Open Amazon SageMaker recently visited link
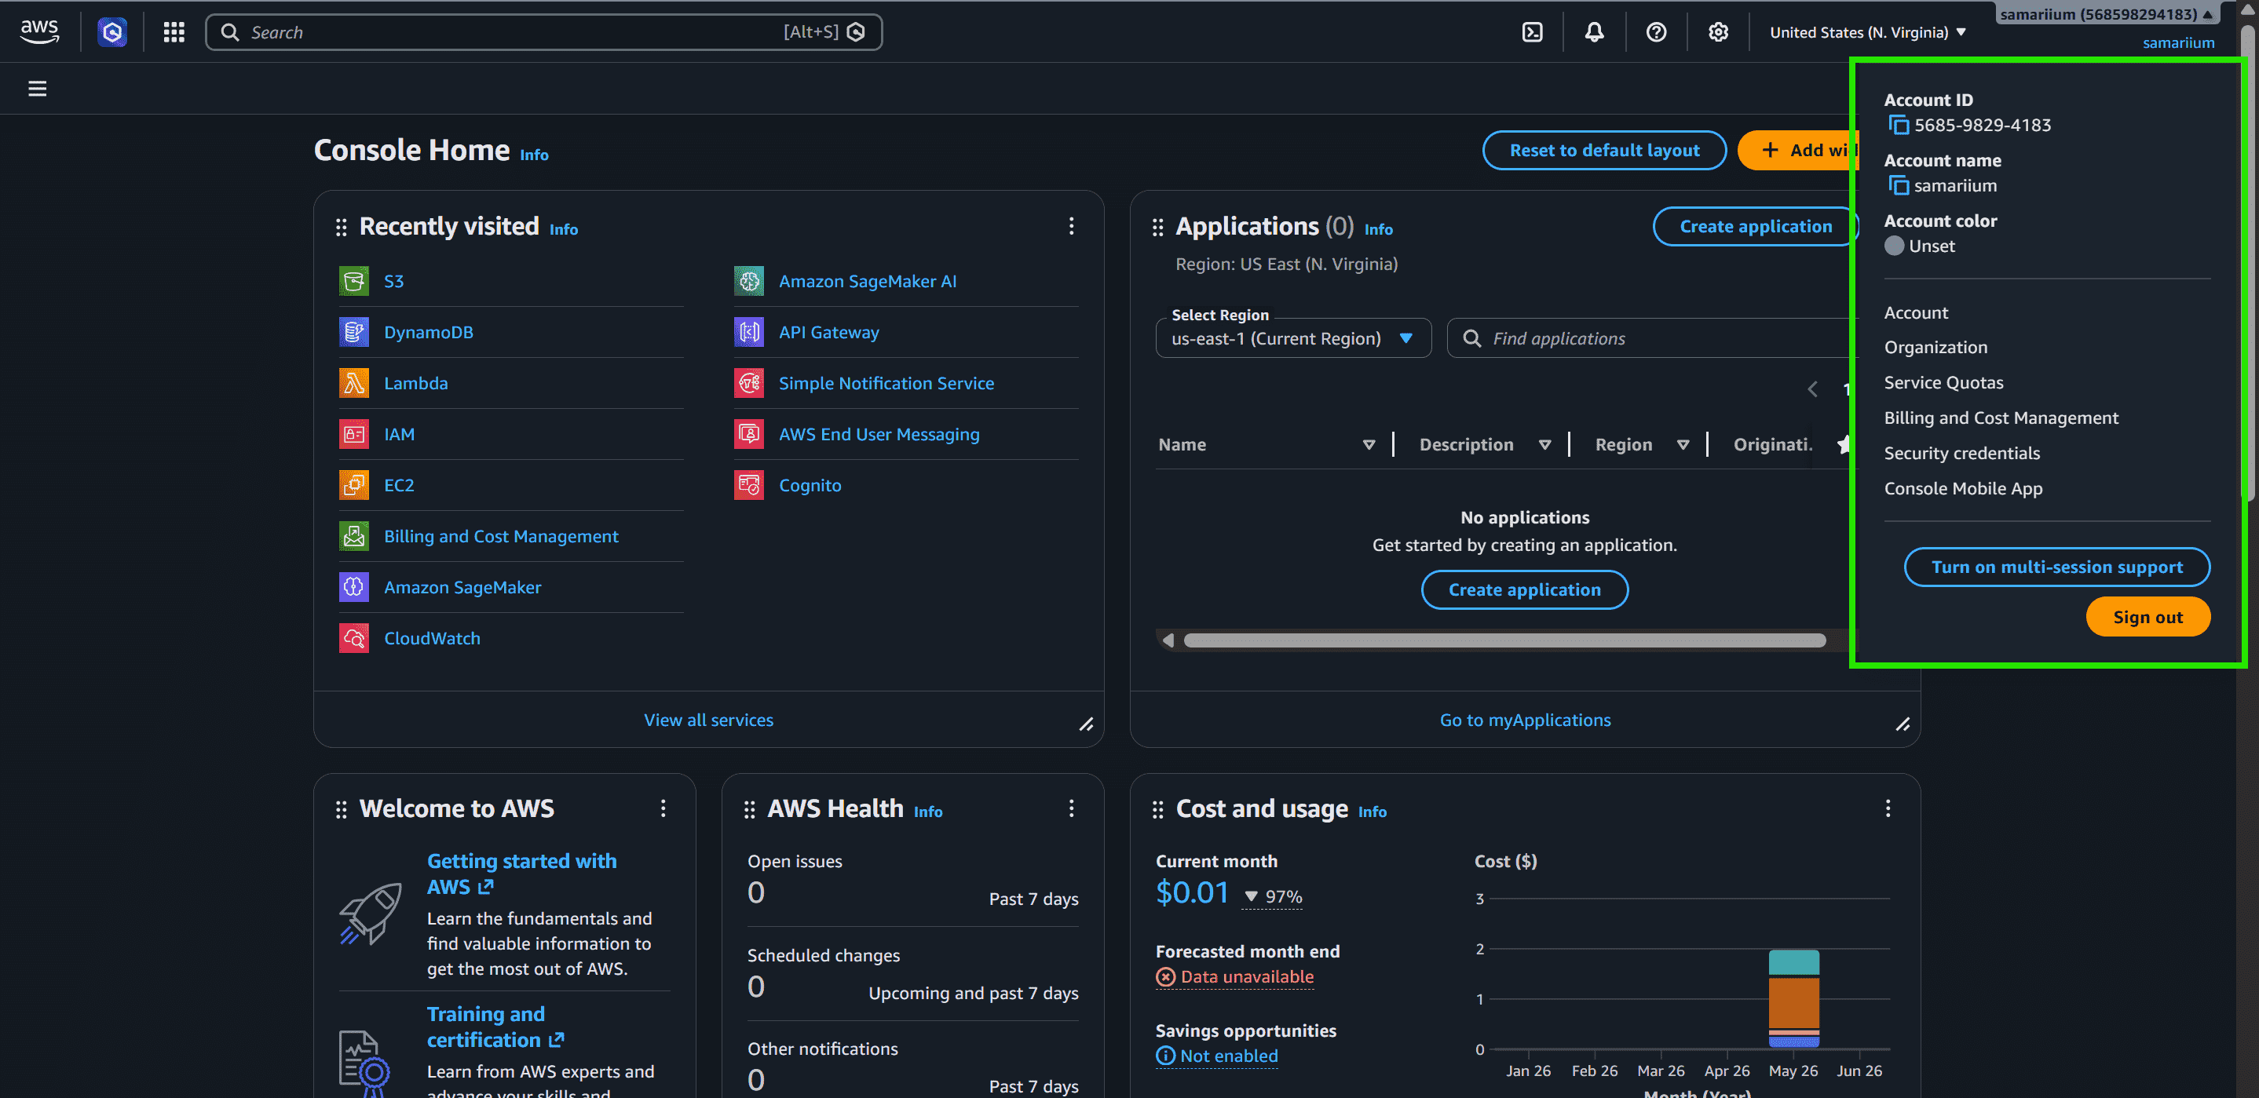The height and width of the screenshot is (1098, 2259). (x=462, y=587)
